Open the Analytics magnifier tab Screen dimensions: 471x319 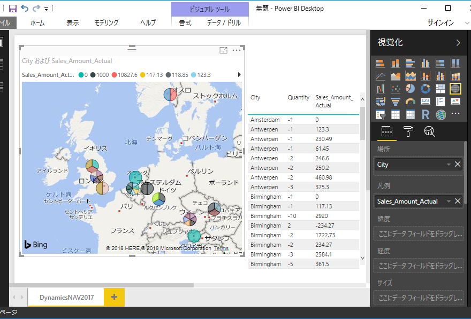430,131
